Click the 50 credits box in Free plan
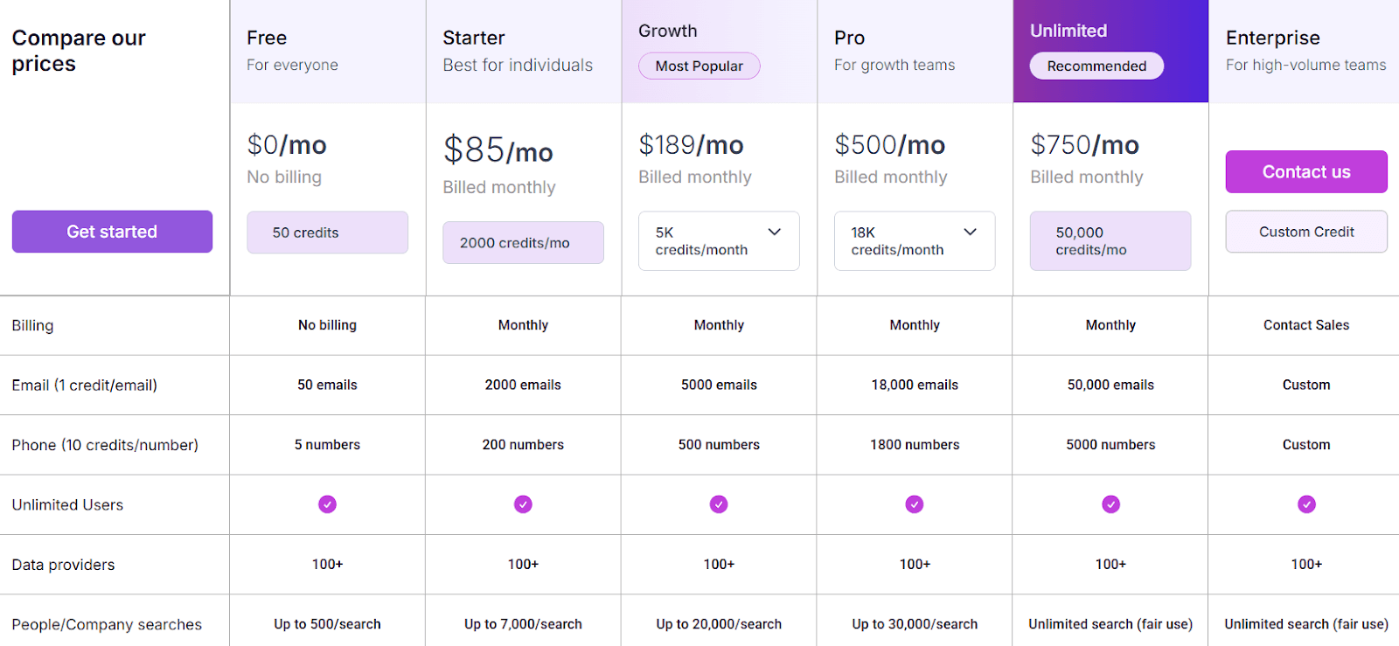1399x646 pixels. 327,233
